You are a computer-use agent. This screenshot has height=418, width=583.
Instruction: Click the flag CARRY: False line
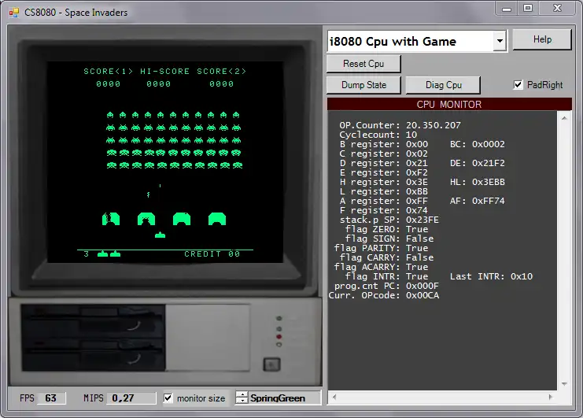[386, 257]
